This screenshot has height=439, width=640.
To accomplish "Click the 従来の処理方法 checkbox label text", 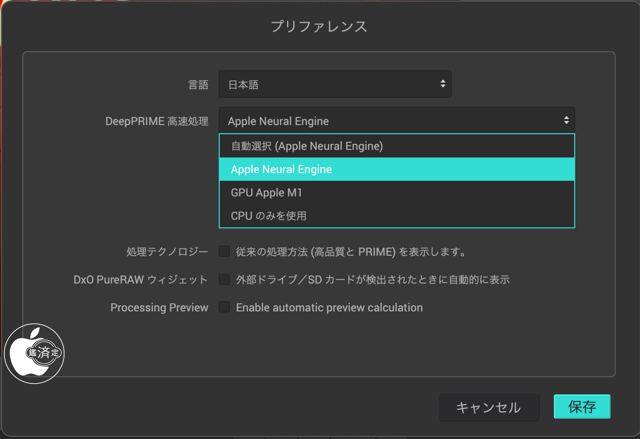I will click(351, 252).
